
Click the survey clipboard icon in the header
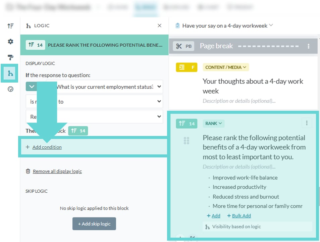pos(177,26)
